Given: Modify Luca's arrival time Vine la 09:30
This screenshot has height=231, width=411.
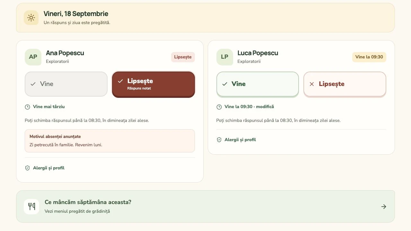Looking at the screenshot, I should 245,107.
